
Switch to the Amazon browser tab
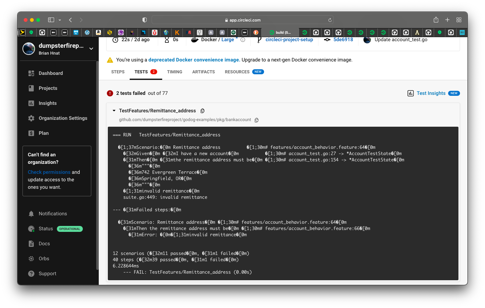[x=98, y=32]
